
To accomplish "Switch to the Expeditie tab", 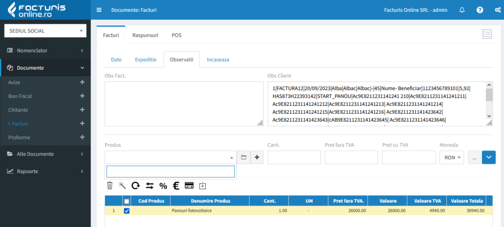I will [x=146, y=59].
